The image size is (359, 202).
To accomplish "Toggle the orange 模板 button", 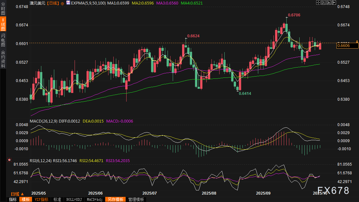I will (25, 199).
